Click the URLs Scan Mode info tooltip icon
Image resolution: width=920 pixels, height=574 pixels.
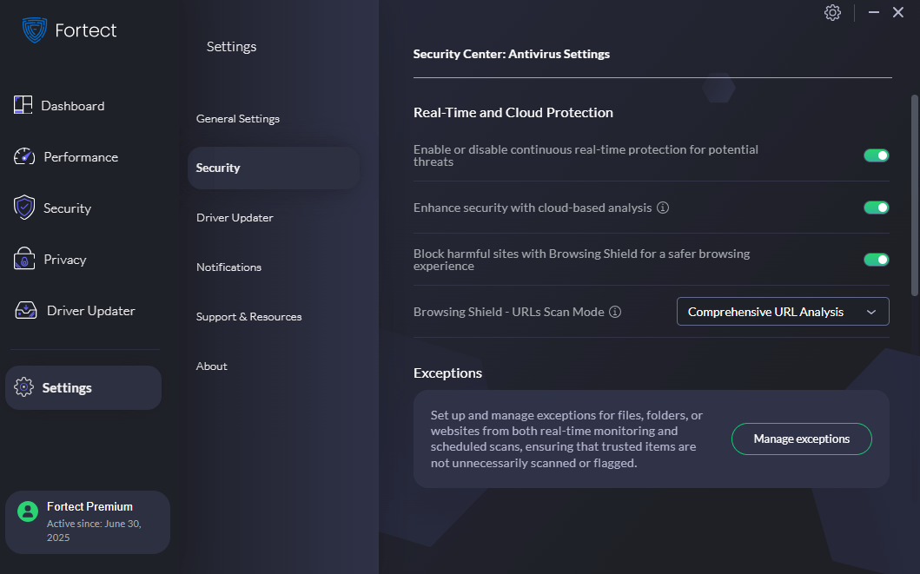pos(615,311)
